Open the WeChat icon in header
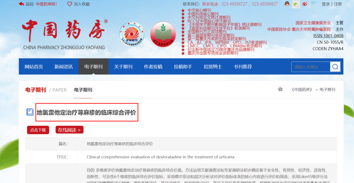354x183 pixels. point(296,4)
